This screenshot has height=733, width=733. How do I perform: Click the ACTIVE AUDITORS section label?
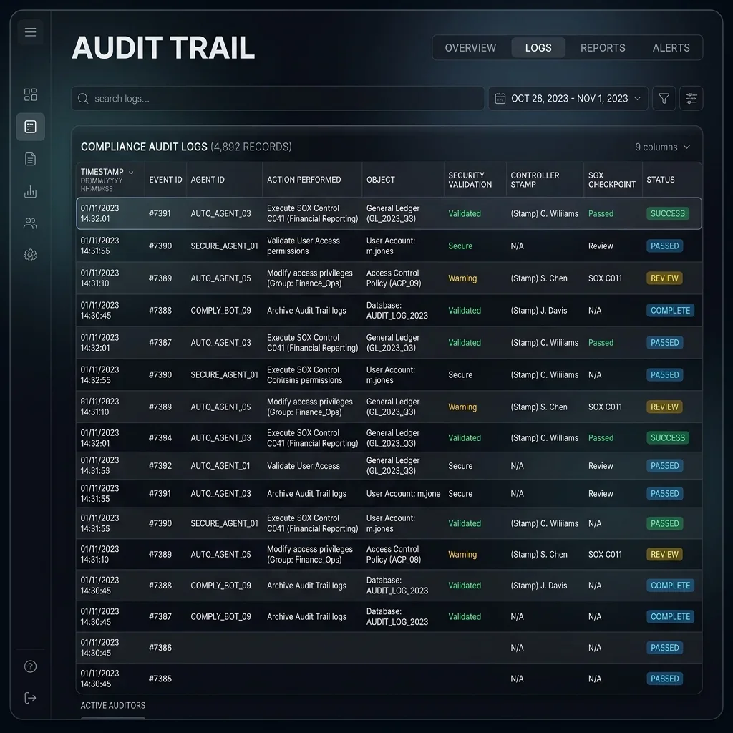point(112,705)
